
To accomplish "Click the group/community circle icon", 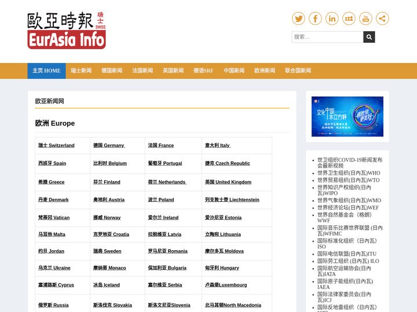I will coord(349,18).
